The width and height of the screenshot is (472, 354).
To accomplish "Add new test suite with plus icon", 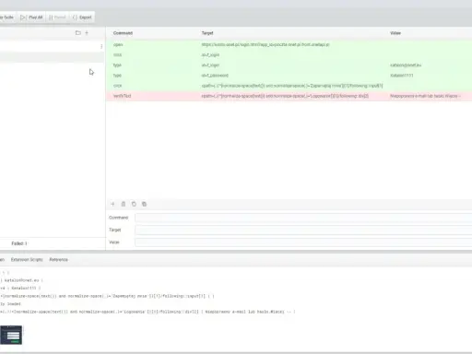I will [x=87, y=32].
